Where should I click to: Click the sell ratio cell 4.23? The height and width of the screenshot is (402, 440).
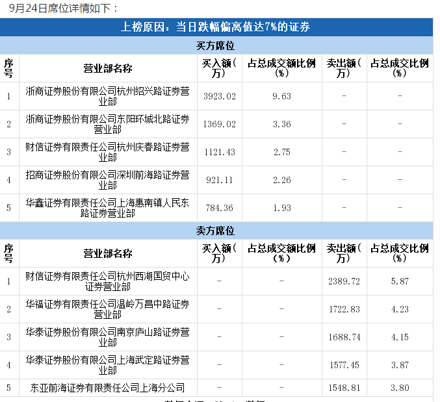(x=400, y=309)
